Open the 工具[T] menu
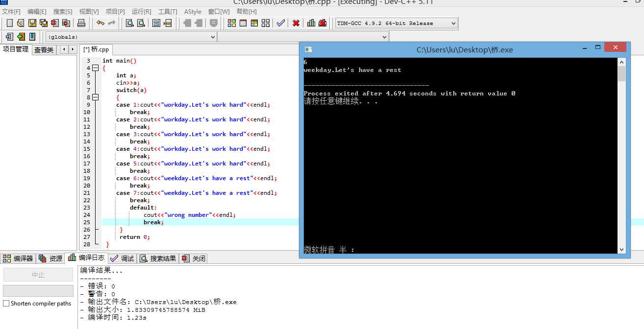 point(168,11)
